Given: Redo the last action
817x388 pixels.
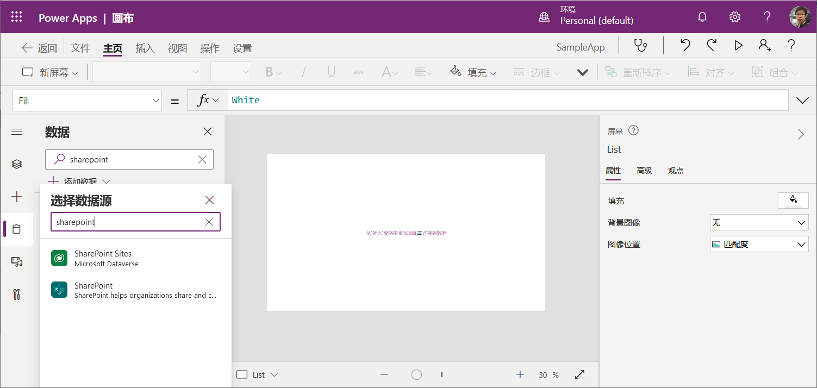Looking at the screenshot, I should (x=712, y=46).
